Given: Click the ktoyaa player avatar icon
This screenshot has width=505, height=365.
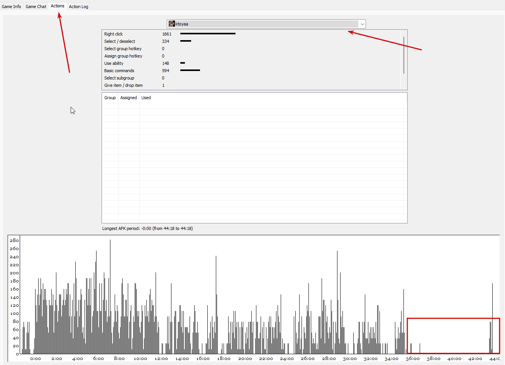Looking at the screenshot, I should coord(172,24).
